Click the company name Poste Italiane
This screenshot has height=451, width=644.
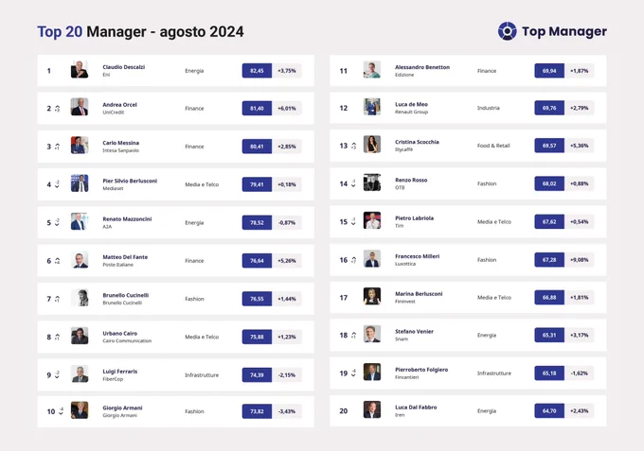tap(117, 265)
